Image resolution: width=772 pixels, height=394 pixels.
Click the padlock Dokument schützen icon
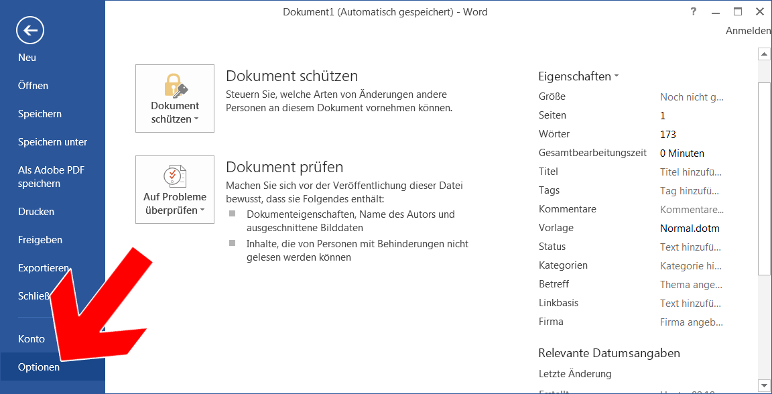point(175,85)
